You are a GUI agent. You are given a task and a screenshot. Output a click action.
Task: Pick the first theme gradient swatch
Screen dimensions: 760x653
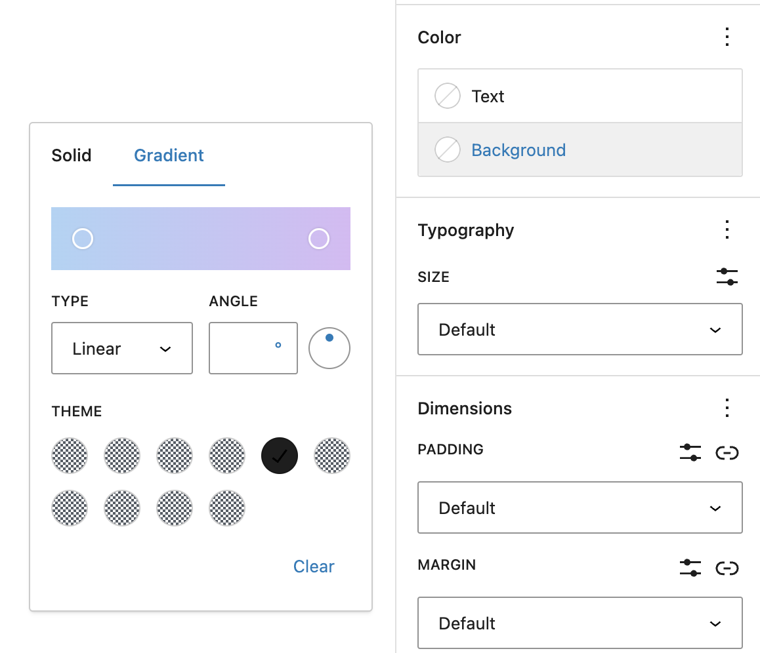(69, 455)
